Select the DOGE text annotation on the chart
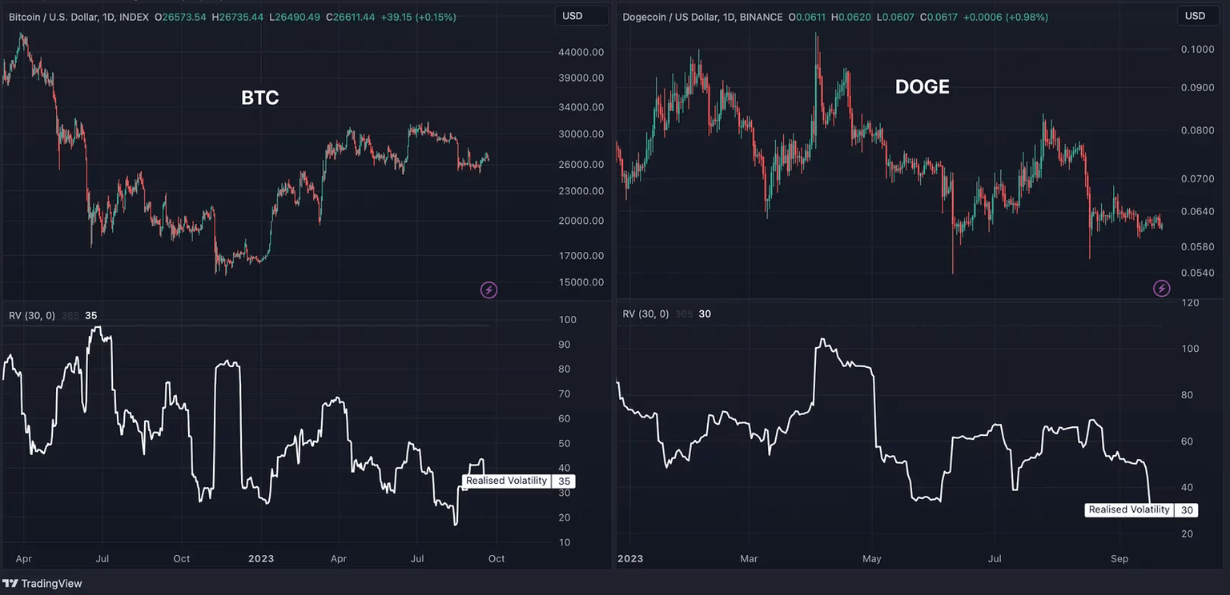 pos(922,86)
